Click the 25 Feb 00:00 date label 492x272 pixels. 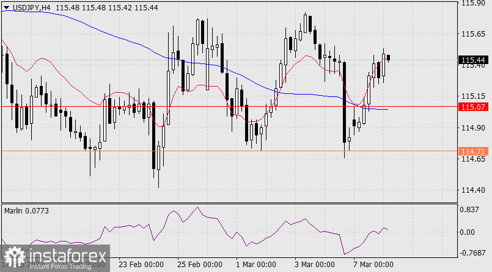(199, 265)
